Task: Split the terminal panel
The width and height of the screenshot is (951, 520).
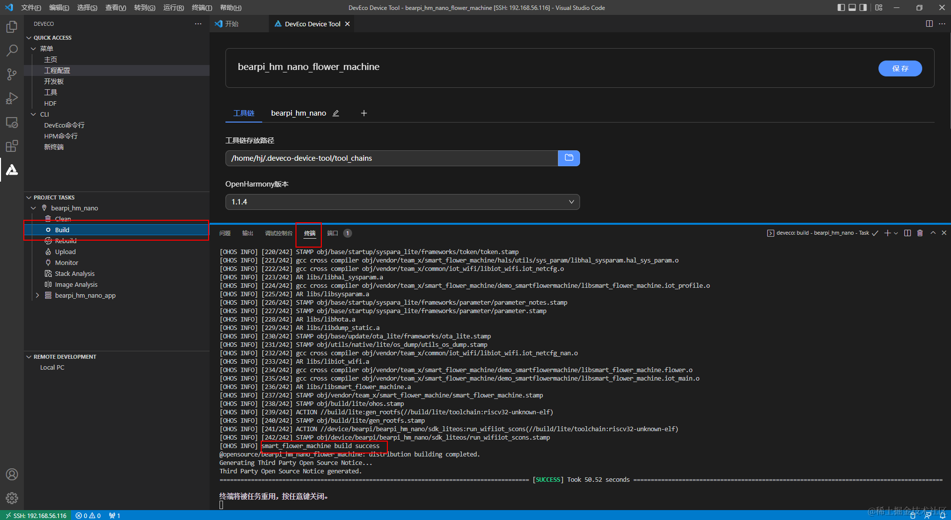Action: [907, 233]
